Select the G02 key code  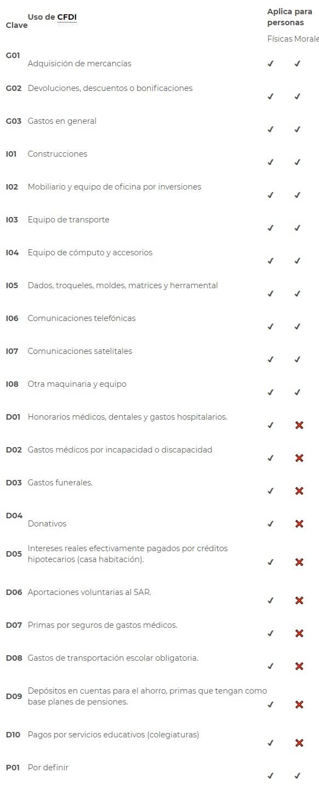click(x=14, y=88)
